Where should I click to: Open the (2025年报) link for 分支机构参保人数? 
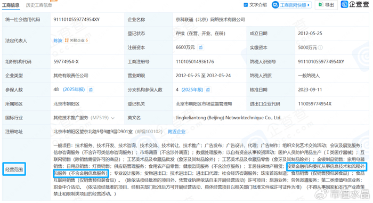(x=192, y=90)
